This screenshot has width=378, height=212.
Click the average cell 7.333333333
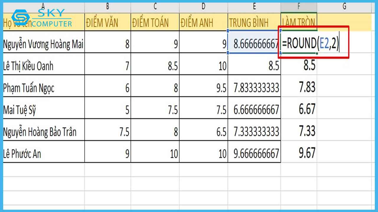point(254,130)
